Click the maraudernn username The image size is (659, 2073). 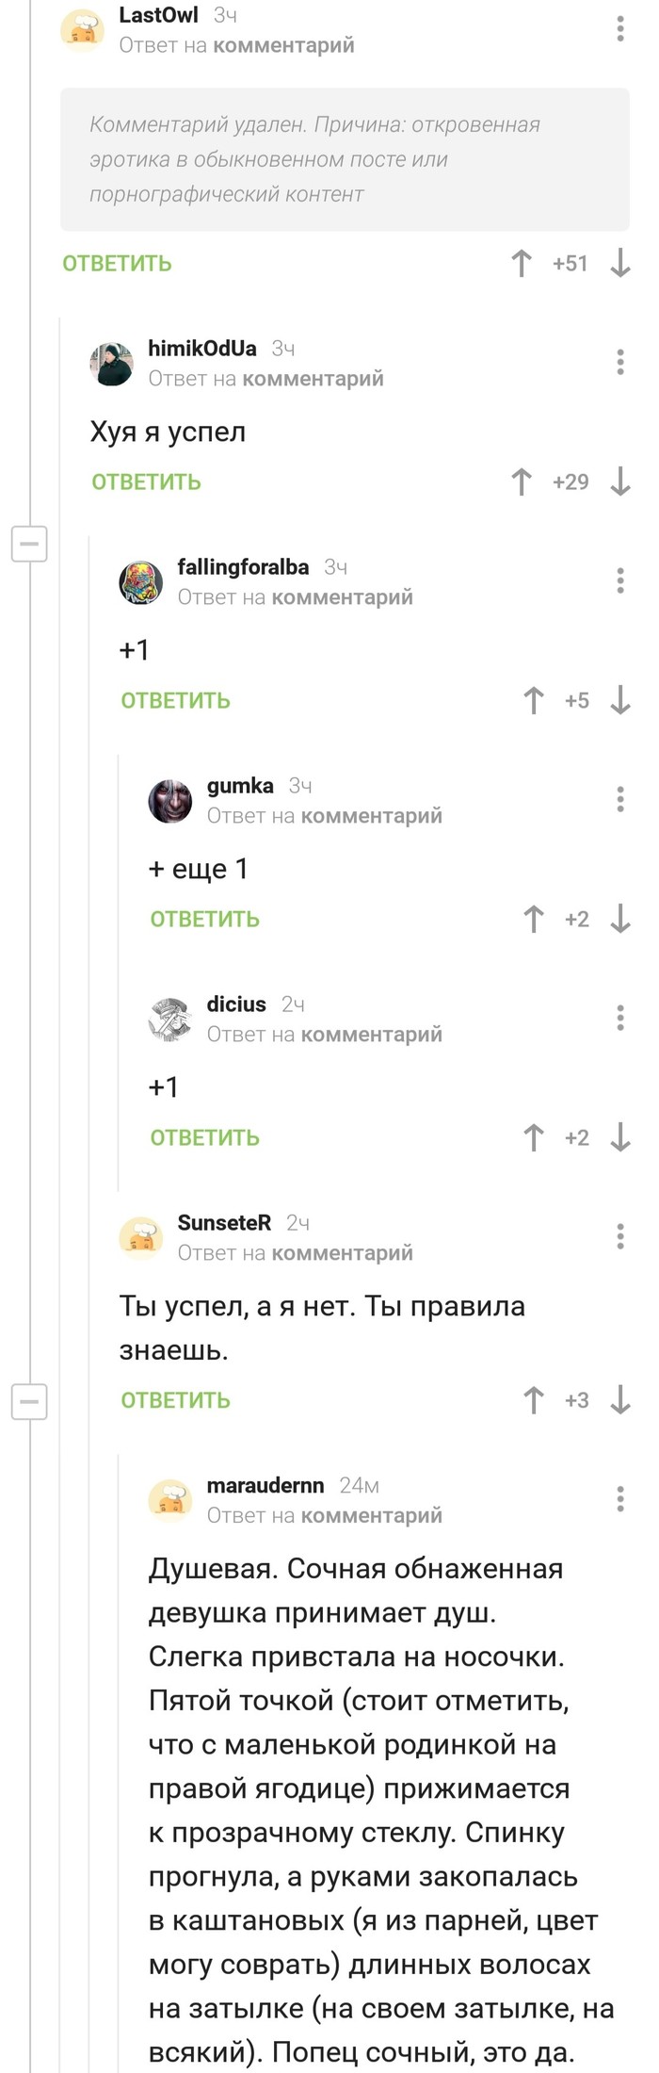265,1486
